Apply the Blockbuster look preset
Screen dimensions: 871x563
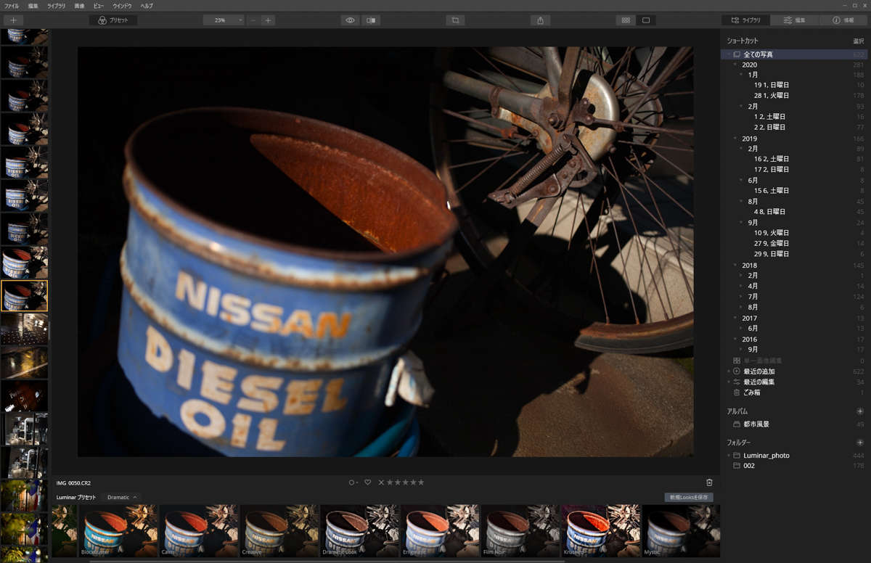click(118, 531)
